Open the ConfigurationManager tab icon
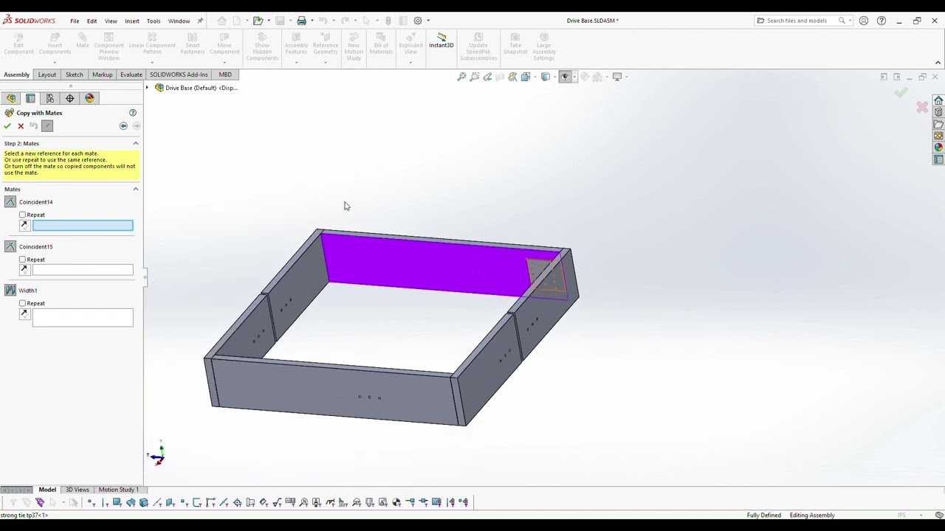The width and height of the screenshot is (945, 531). tap(50, 98)
